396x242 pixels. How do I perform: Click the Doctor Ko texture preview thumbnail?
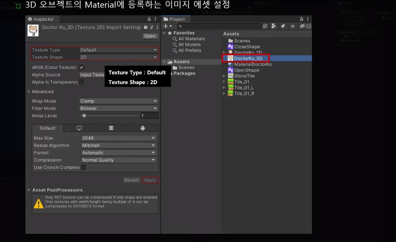[x=33, y=30]
